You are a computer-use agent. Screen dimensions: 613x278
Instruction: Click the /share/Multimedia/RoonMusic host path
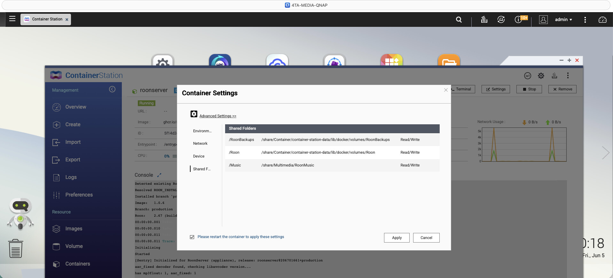[288, 165]
